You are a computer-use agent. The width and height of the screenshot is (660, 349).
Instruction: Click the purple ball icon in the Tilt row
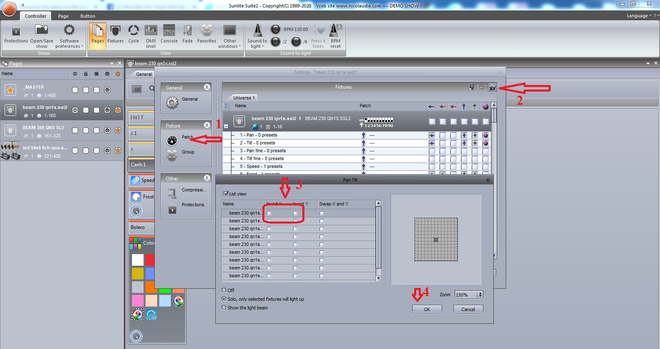486,143
